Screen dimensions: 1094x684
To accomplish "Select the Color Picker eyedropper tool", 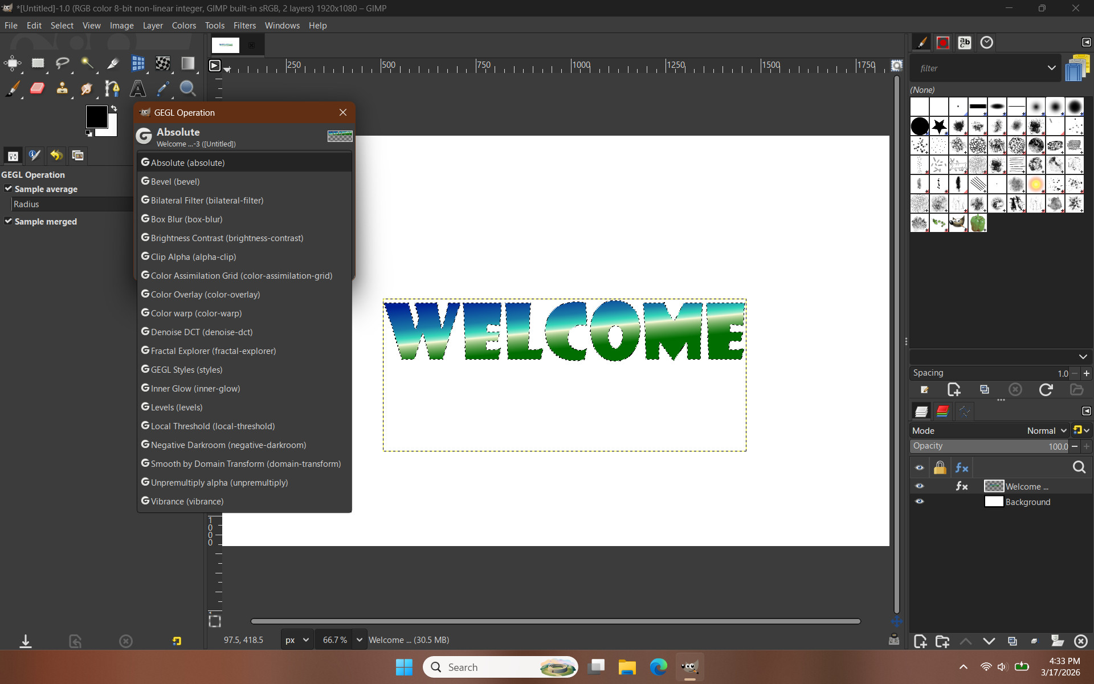I will click(162, 88).
